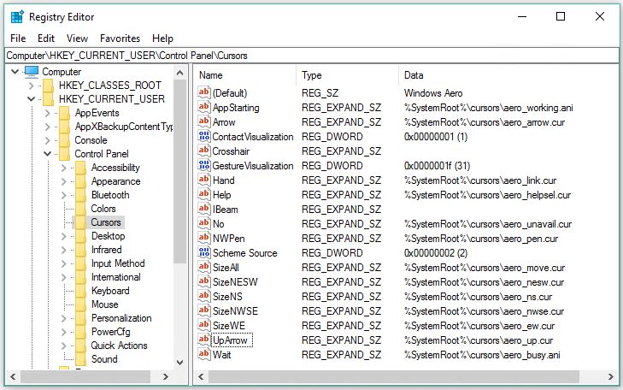This screenshot has height=390, width=623.
Task: Click the Computer icon in the tree
Action: [32, 72]
